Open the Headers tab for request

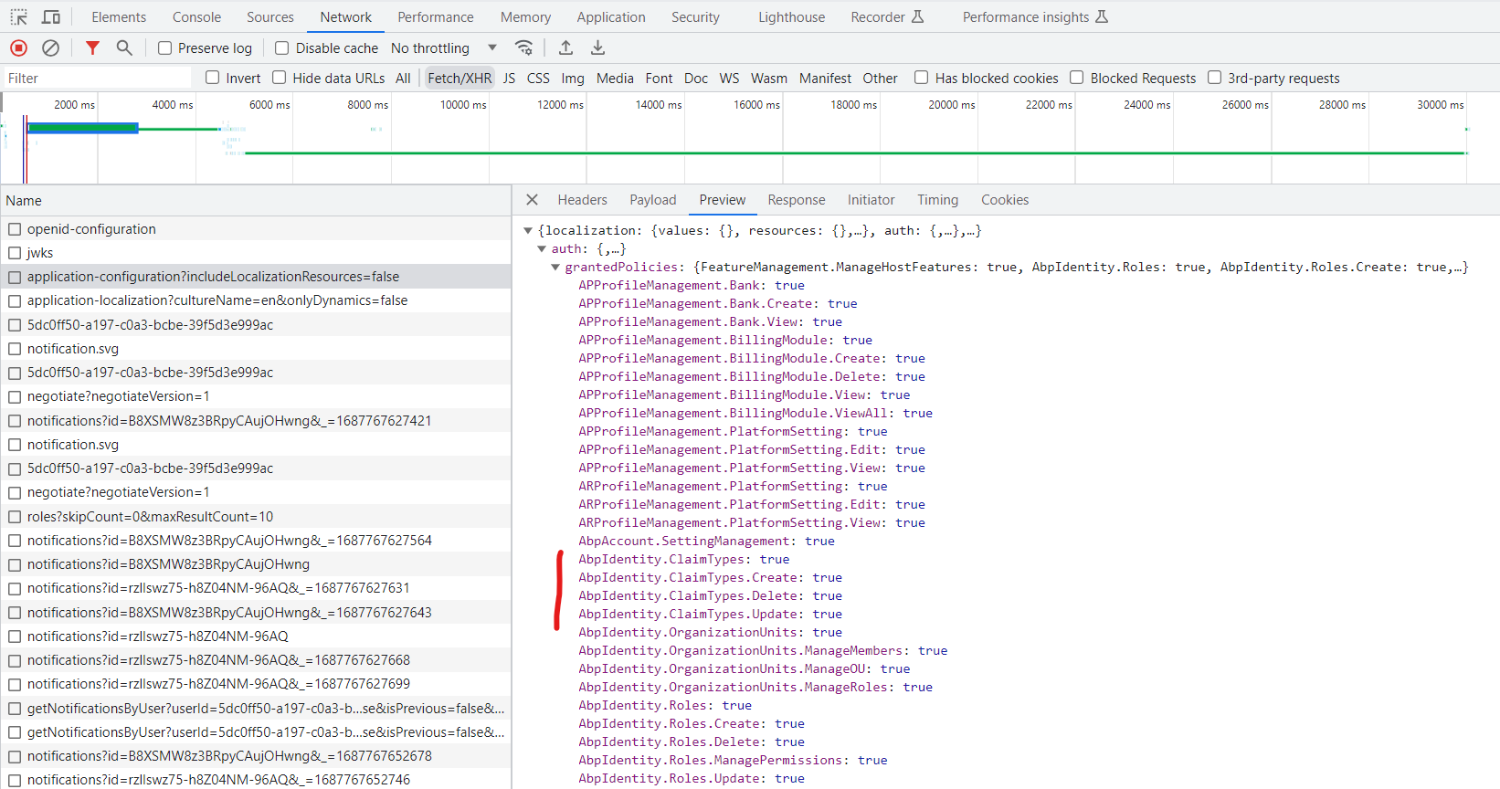582,200
